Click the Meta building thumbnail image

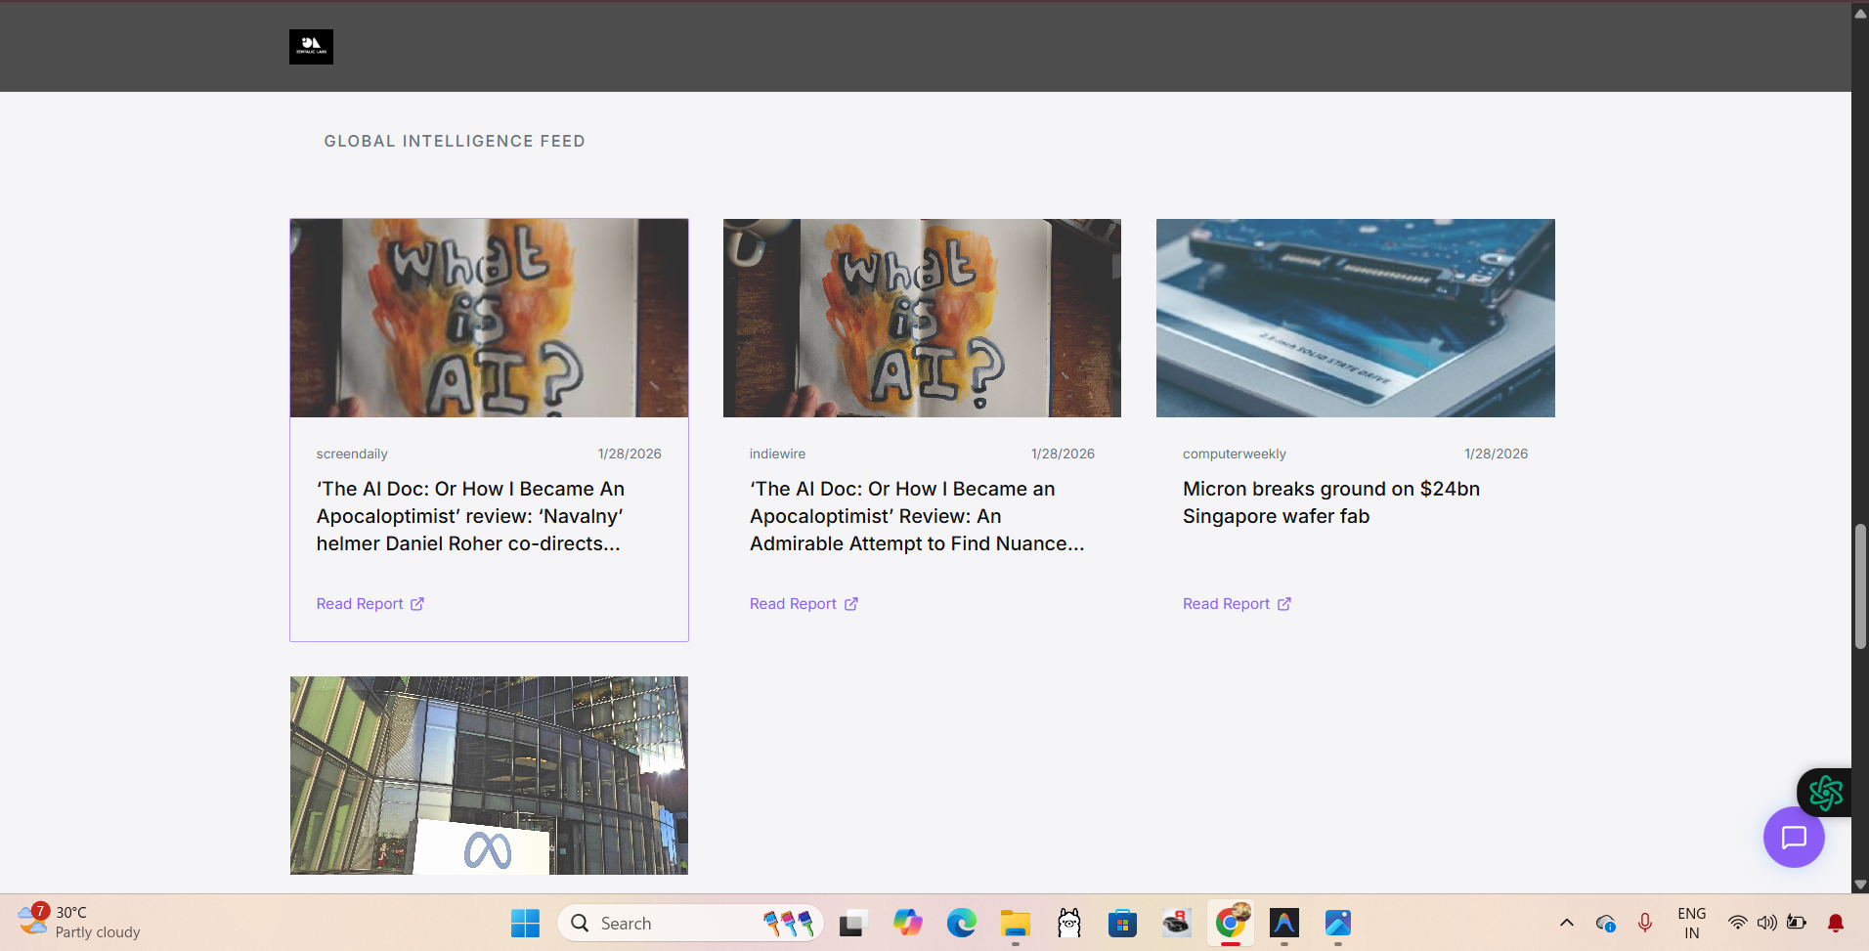click(489, 775)
